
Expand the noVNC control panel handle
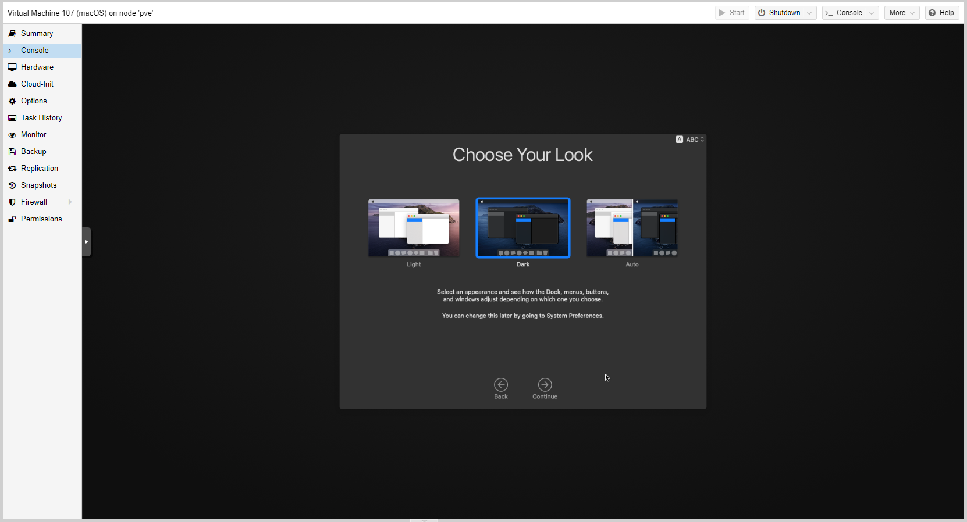click(x=86, y=242)
